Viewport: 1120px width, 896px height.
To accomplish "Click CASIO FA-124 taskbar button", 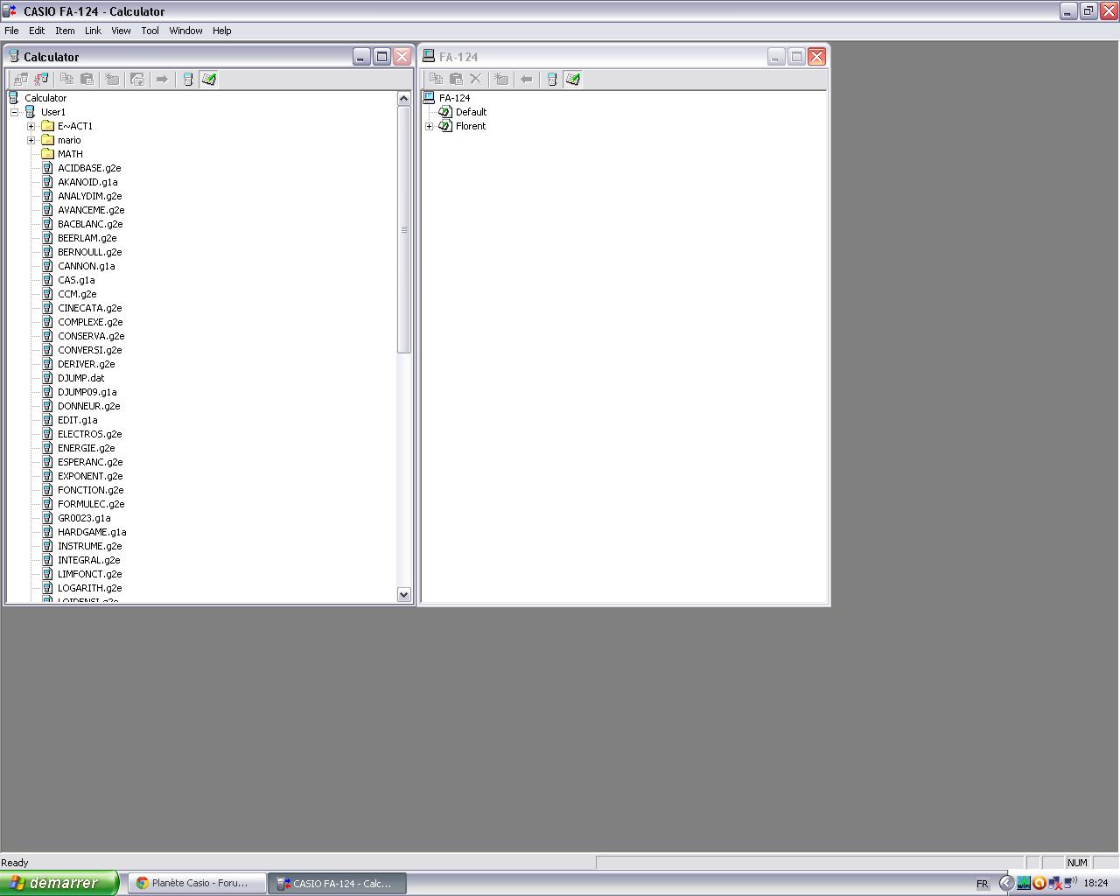I will coord(339,884).
